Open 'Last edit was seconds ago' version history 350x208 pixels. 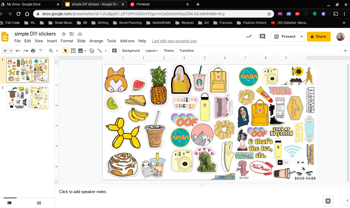[x=174, y=41]
